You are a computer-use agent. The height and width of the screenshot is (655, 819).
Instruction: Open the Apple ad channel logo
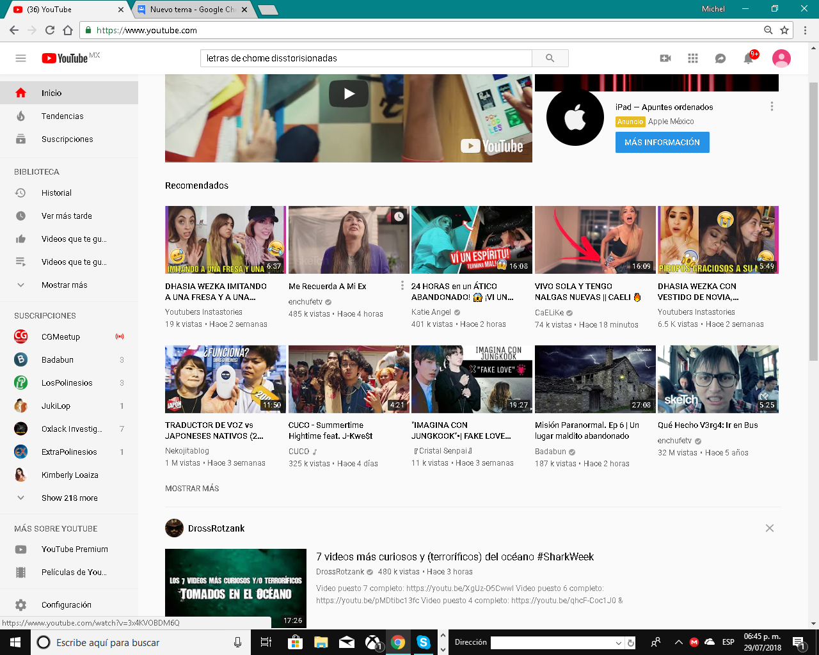click(575, 118)
